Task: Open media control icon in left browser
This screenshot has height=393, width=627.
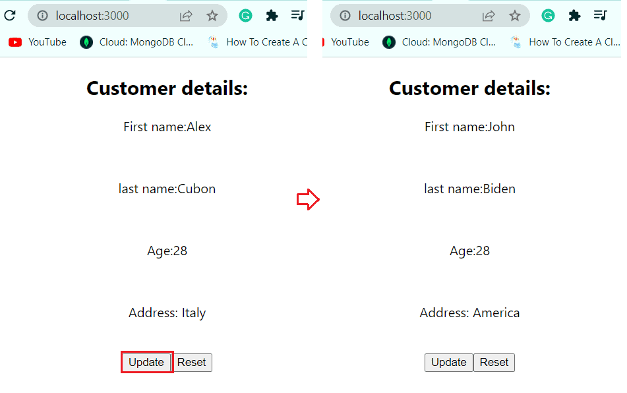Action: click(x=298, y=16)
